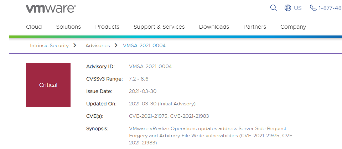Open the Company menu
The width and height of the screenshot is (342, 149).
293,27
